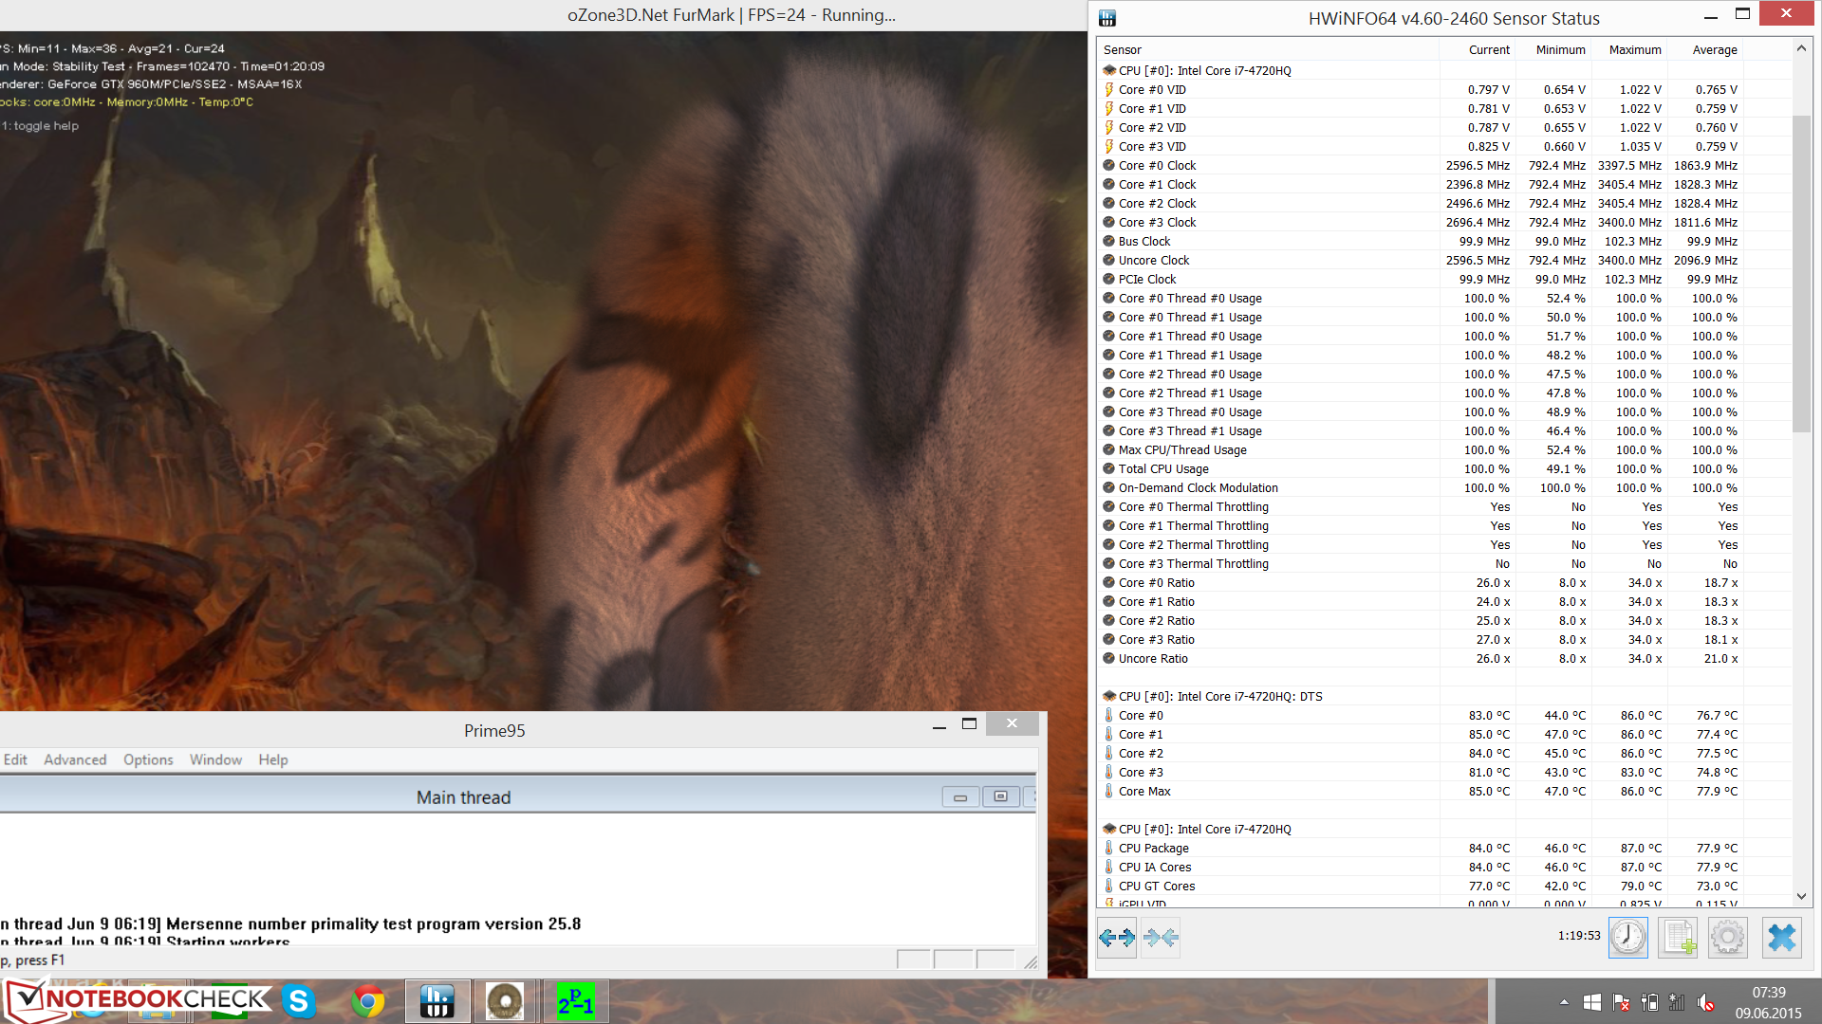This screenshot has height=1024, width=1822.
Task: Switch to FurMark taskbar icon
Action: [505, 1001]
